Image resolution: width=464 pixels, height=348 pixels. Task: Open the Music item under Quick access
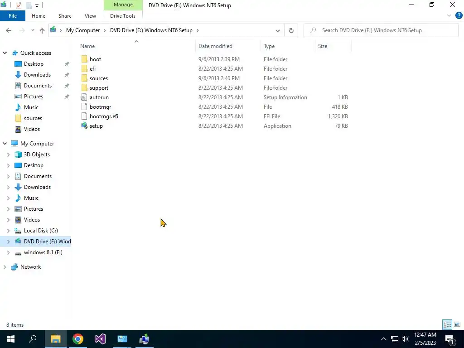click(31, 107)
